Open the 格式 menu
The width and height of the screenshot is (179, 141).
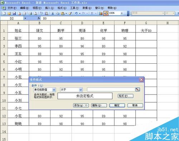point(62,8)
